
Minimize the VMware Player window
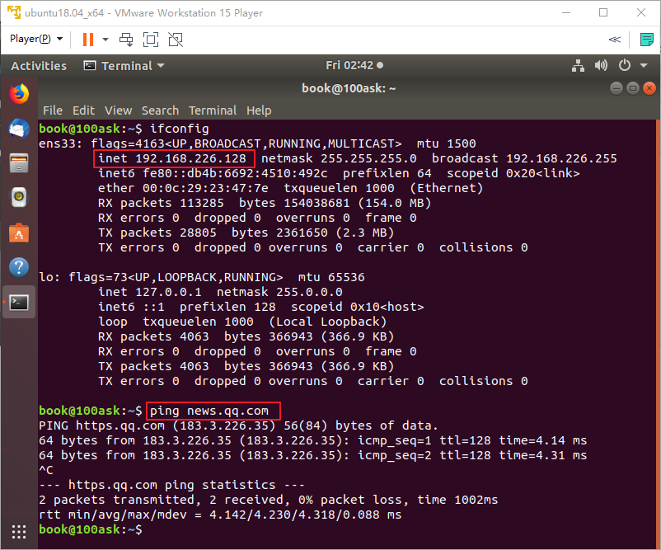click(566, 12)
